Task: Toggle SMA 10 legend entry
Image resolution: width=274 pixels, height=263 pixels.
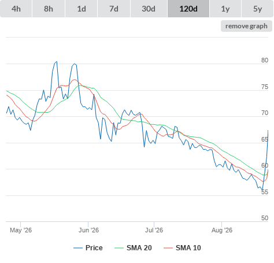Action: [182, 248]
